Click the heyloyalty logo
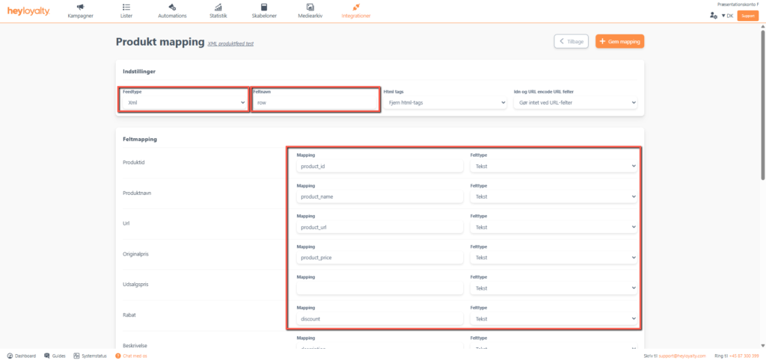This screenshot has height=363, width=766. tap(28, 11)
